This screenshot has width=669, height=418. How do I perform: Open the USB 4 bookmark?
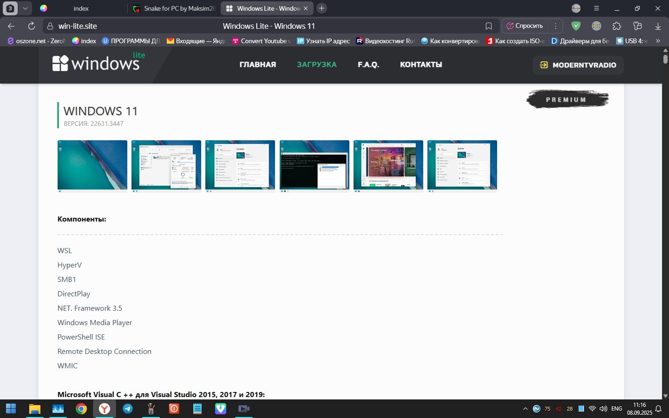coord(632,41)
